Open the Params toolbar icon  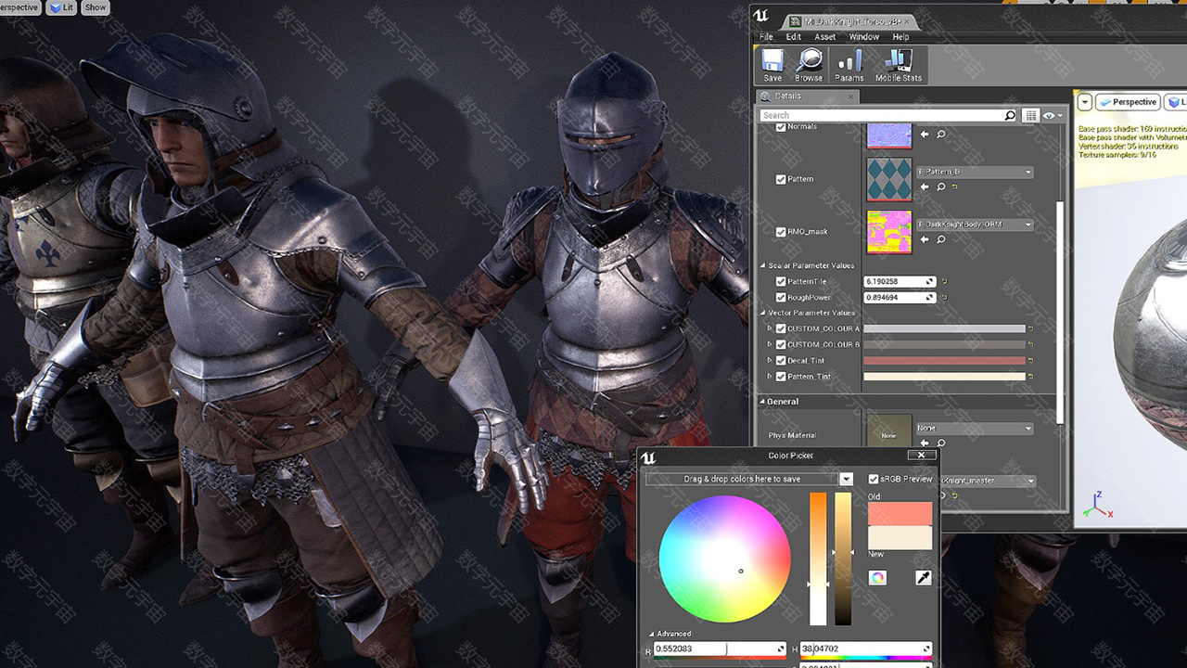[849, 66]
